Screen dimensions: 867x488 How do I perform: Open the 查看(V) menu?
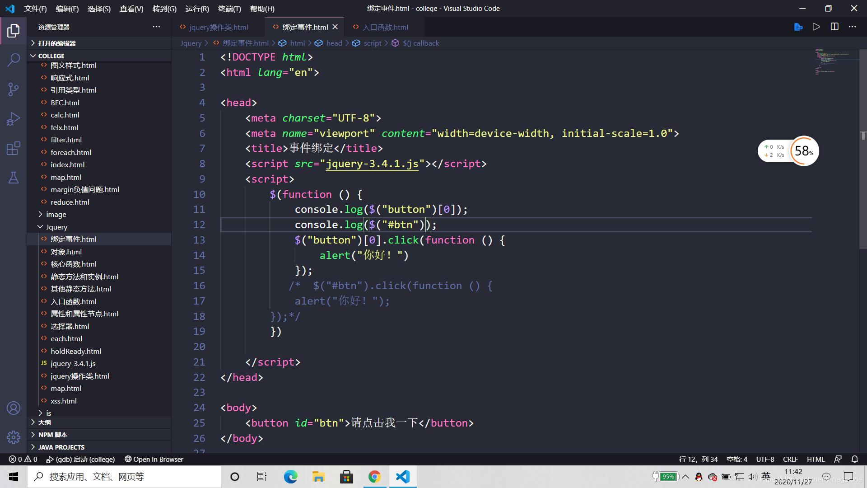point(131,9)
